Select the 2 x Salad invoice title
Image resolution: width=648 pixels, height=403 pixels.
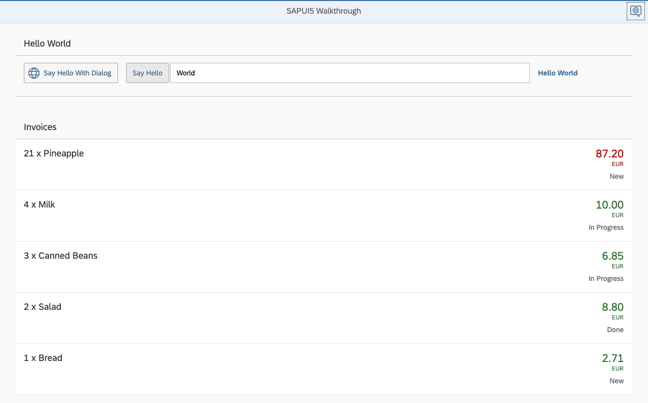tap(43, 307)
